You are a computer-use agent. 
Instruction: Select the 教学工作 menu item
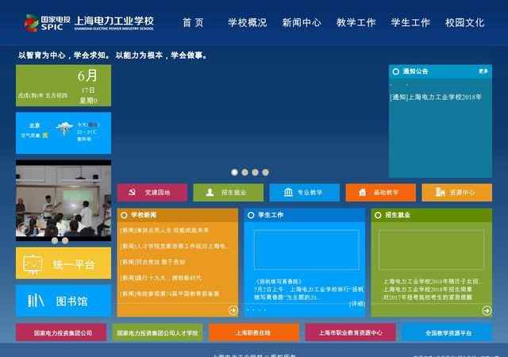(x=356, y=23)
